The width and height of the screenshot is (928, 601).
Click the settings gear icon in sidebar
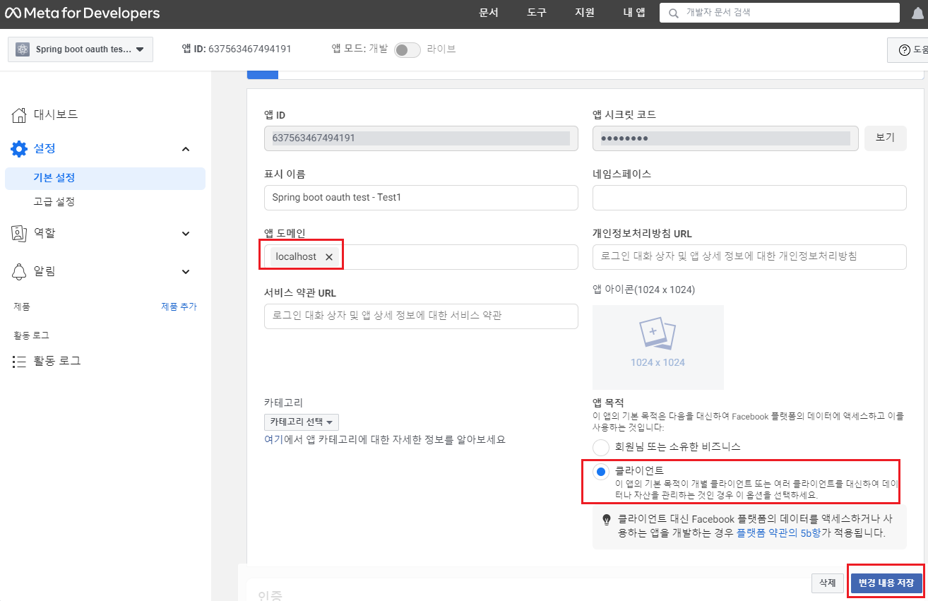tap(20, 149)
